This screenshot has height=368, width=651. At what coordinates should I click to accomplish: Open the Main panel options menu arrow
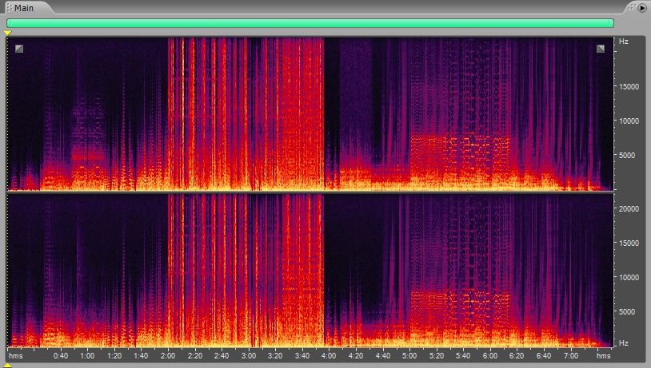tap(641, 7)
